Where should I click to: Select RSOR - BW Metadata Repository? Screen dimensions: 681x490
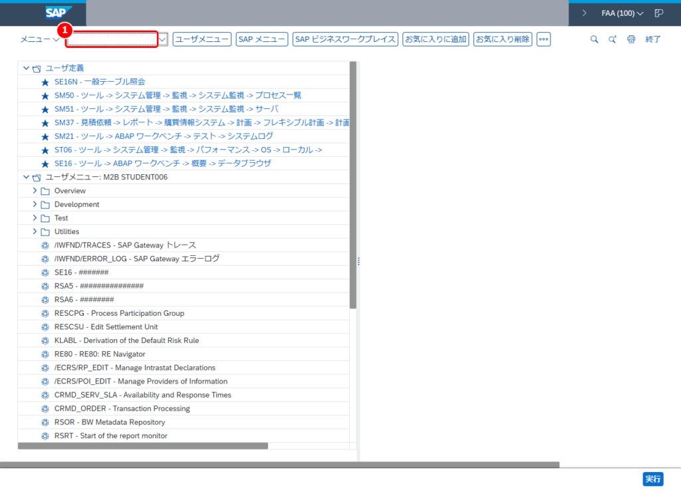click(110, 422)
